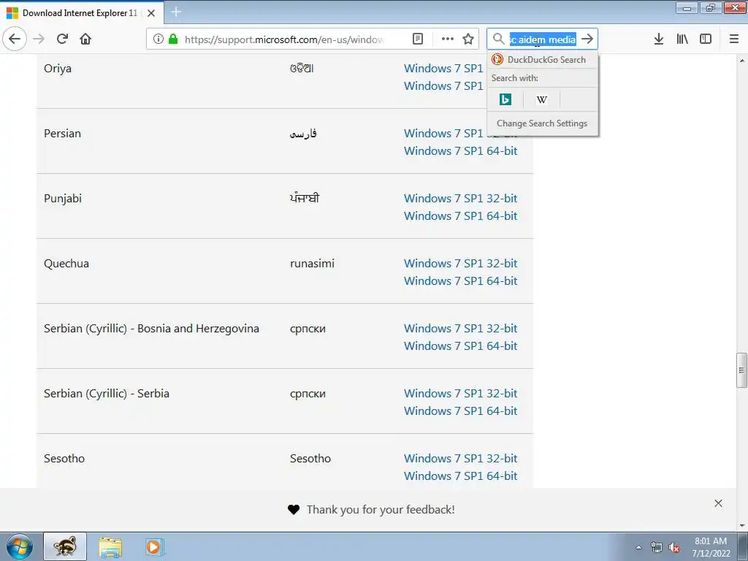This screenshot has width=748, height=561.
Task: Toggle reader view in address bar
Action: (x=417, y=39)
